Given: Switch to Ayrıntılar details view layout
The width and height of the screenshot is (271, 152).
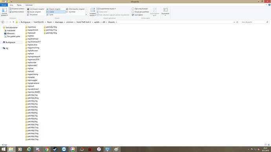Looking at the screenshot, I should tap(71, 12).
